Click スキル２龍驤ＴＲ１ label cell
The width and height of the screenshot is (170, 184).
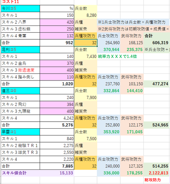[x=20, y=146]
